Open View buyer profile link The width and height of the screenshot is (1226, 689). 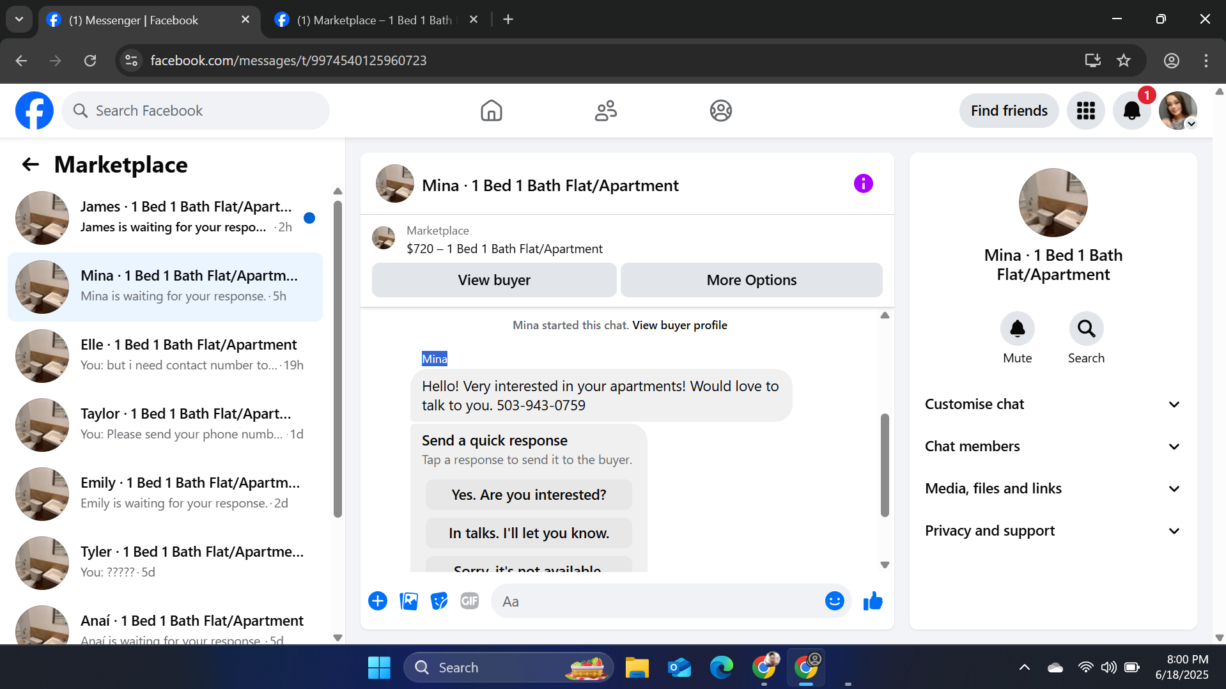click(679, 325)
